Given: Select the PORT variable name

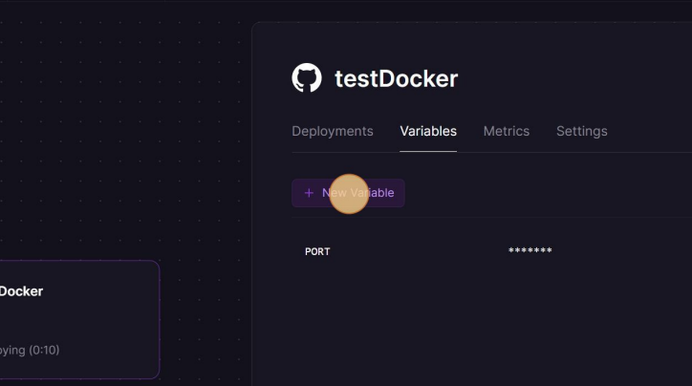Looking at the screenshot, I should pos(317,251).
